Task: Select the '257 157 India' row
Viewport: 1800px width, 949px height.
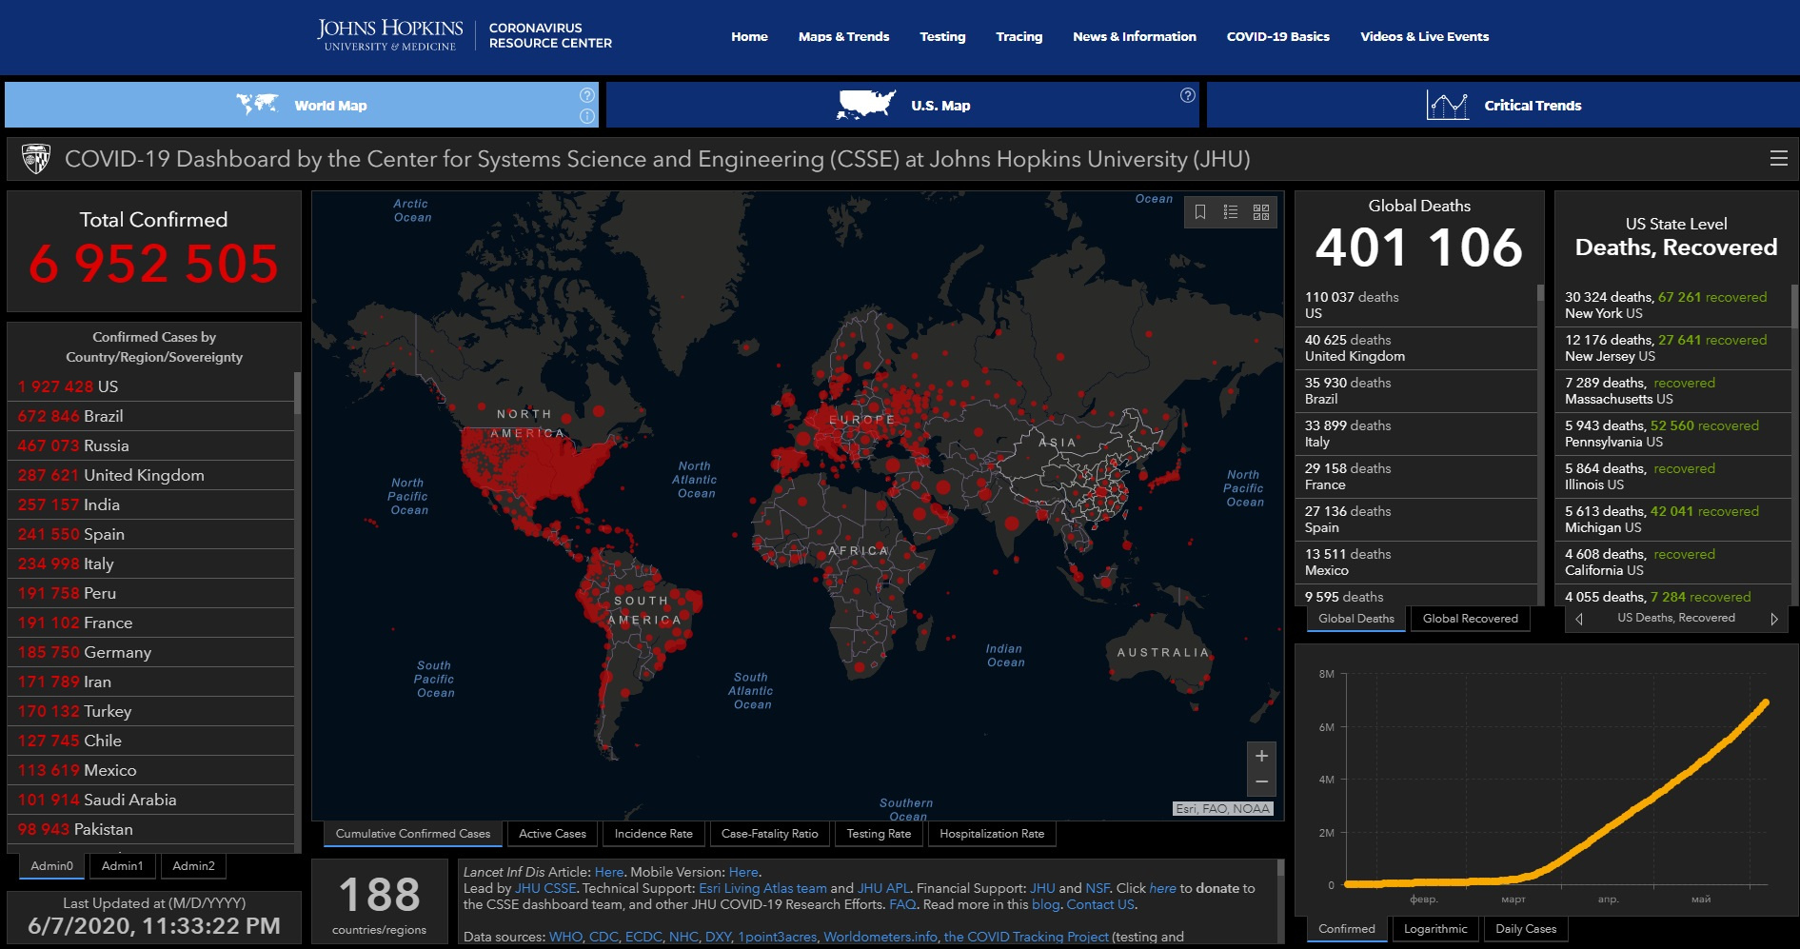Action: point(152,504)
